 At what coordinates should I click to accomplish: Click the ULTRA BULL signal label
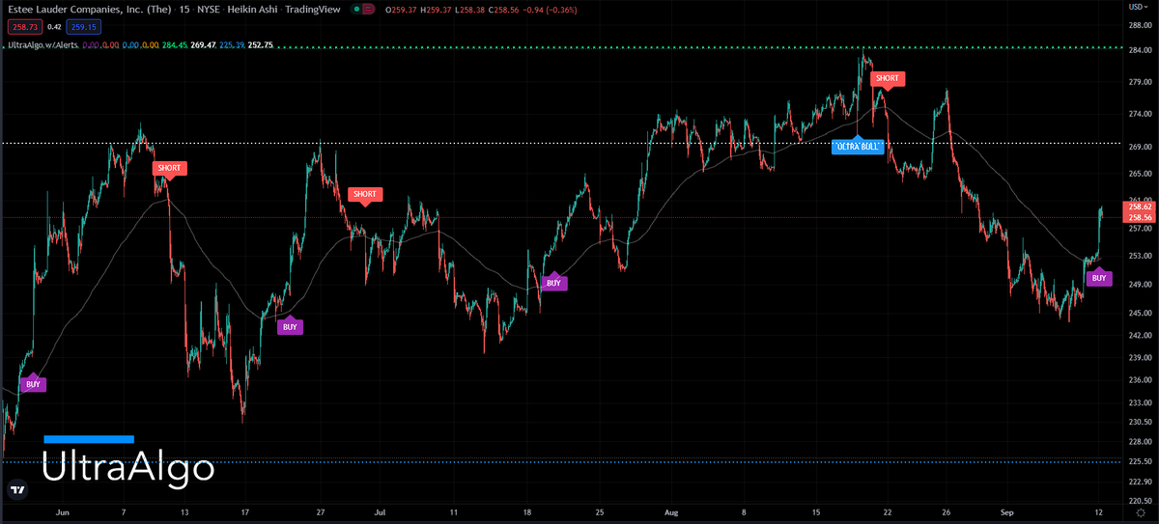pos(857,146)
